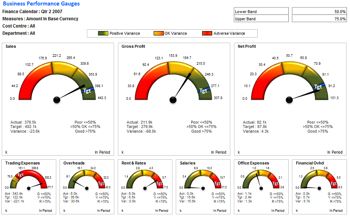
Task: Select the Department All filter
Action: click(x=18, y=33)
